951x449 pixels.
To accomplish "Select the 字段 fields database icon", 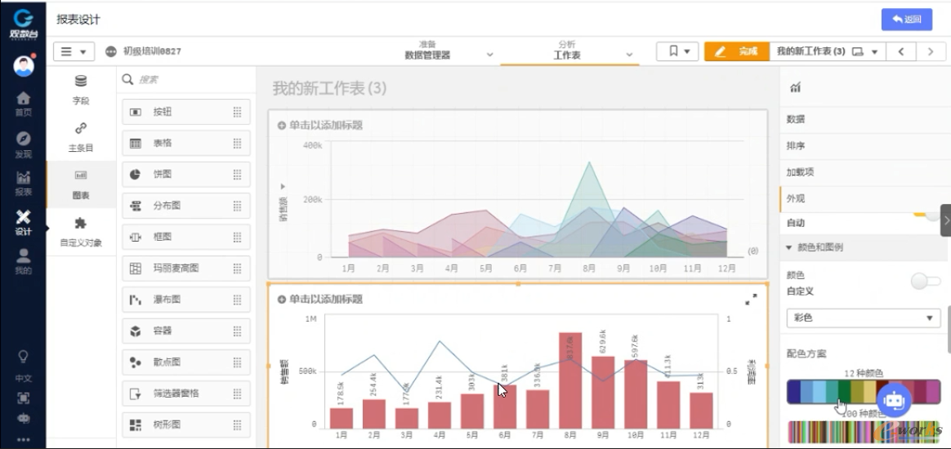I will tap(80, 88).
